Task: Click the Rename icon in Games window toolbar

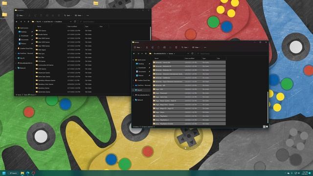Action: pyautogui.click(x=164, y=47)
